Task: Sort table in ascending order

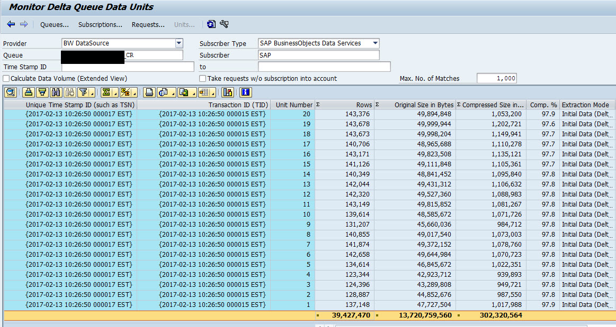Action: pos(29,92)
